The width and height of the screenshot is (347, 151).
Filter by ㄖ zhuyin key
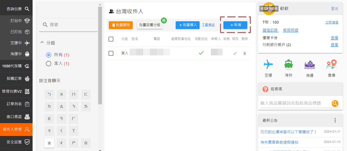(86, 143)
